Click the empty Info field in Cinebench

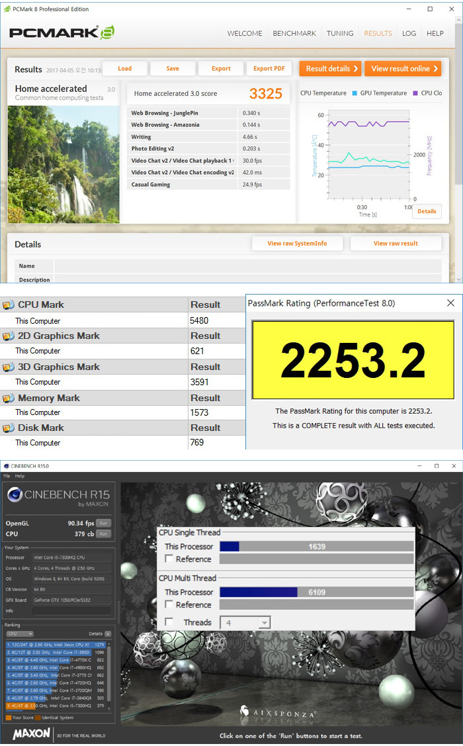72,611
